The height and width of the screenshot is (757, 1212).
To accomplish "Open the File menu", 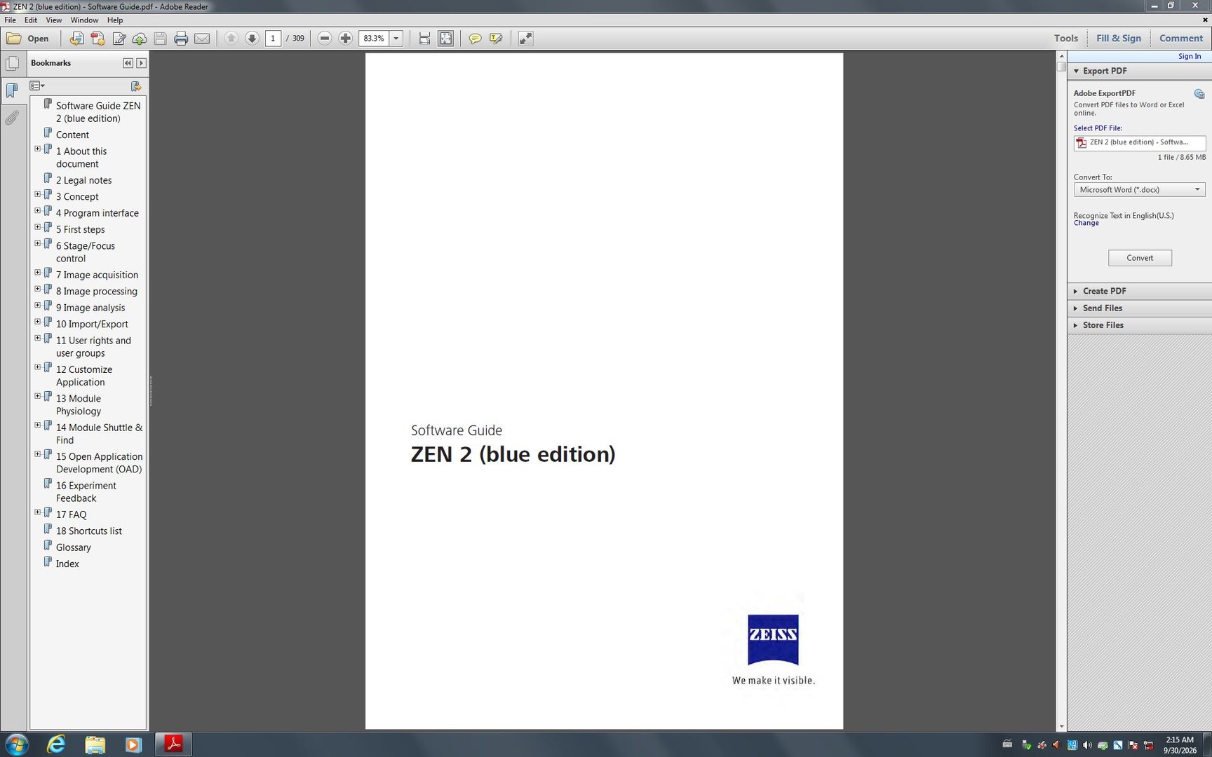I will 10,20.
